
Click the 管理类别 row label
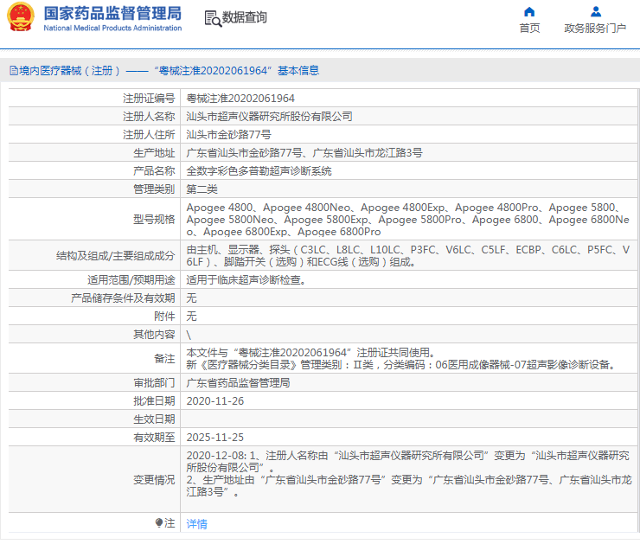coord(154,189)
